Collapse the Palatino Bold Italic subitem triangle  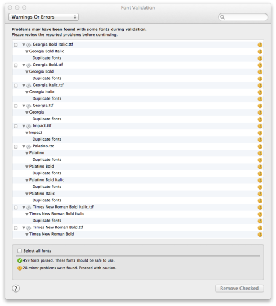[x=27, y=180]
